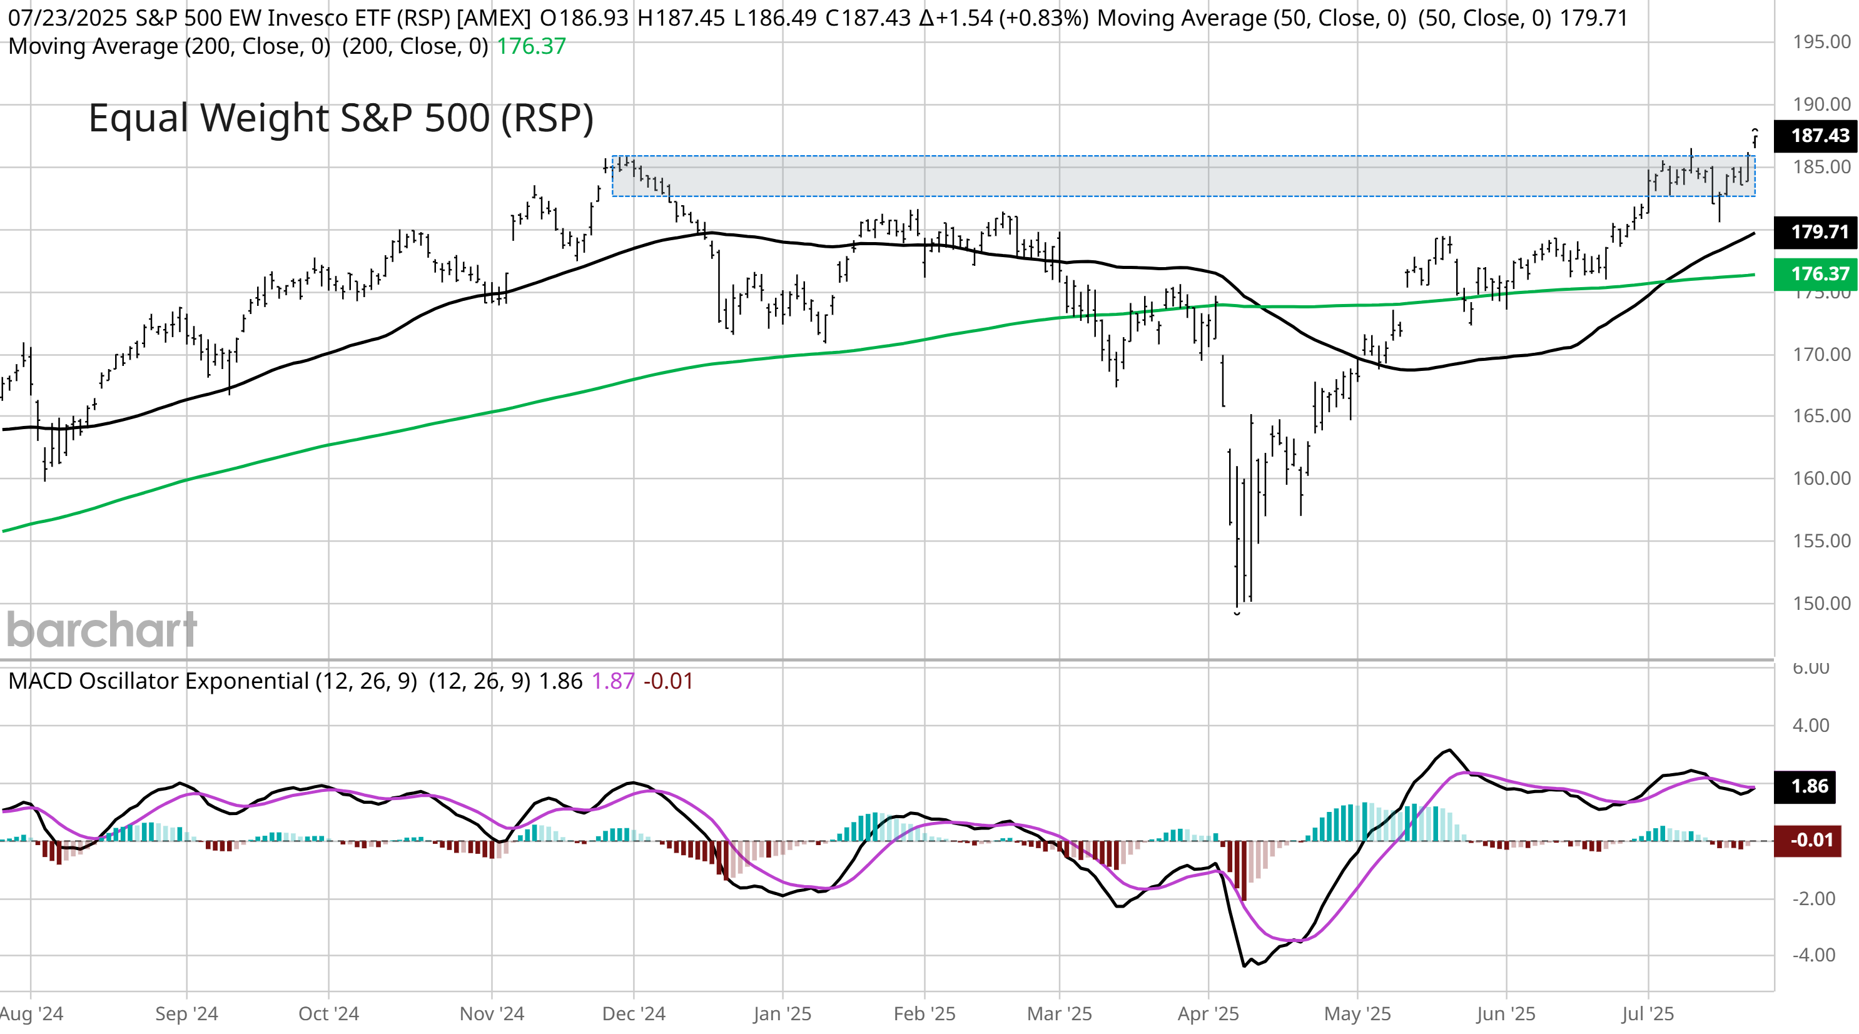
Task: Click the Moving Average (200, Close, 0) label
Action: pyautogui.click(x=169, y=46)
